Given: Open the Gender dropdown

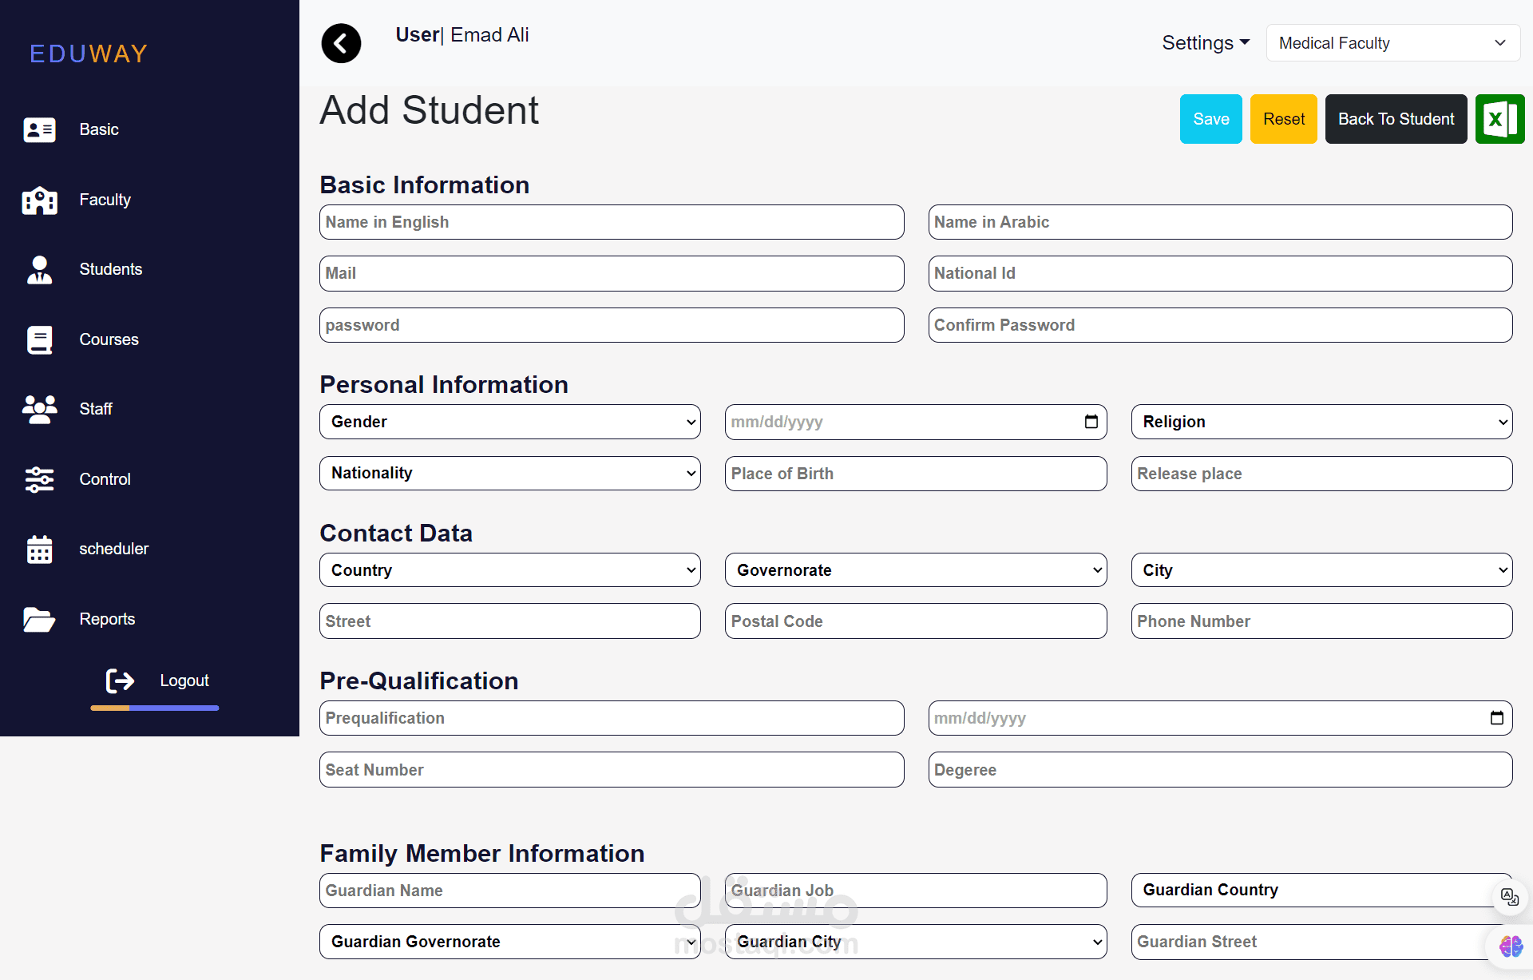Looking at the screenshot, I should (x=509, y=422).
